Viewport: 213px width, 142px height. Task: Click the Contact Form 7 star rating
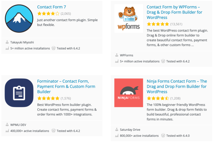(x=48, y=14)
